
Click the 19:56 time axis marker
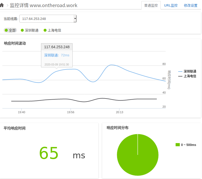71,112
